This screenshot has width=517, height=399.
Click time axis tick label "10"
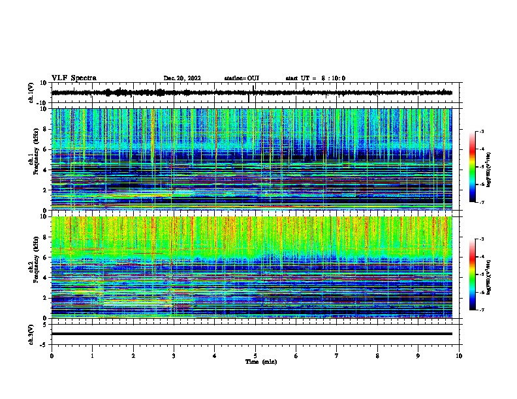tap(459, 356)
